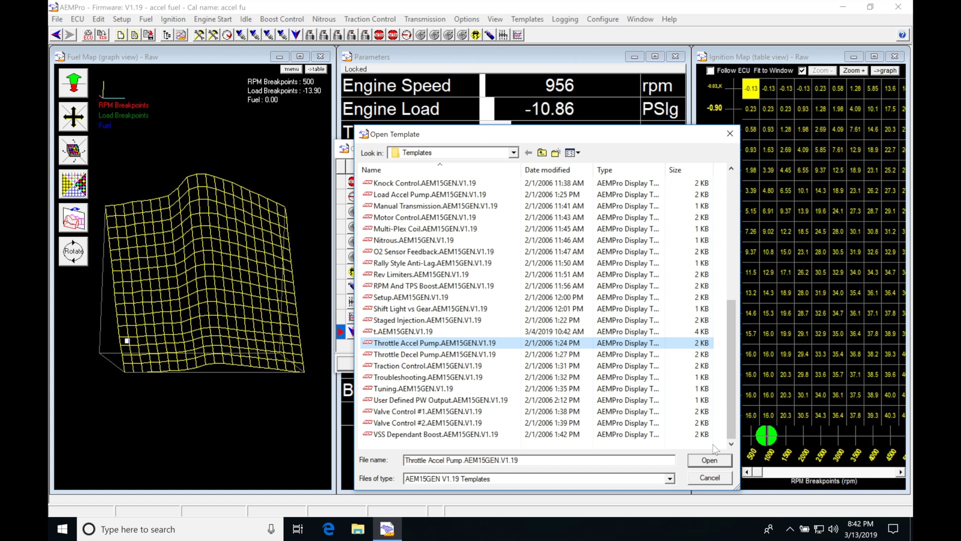Uncheck the Fit to Window checkbox
This screenshot has height=541, width=961.
coord(802,71)
